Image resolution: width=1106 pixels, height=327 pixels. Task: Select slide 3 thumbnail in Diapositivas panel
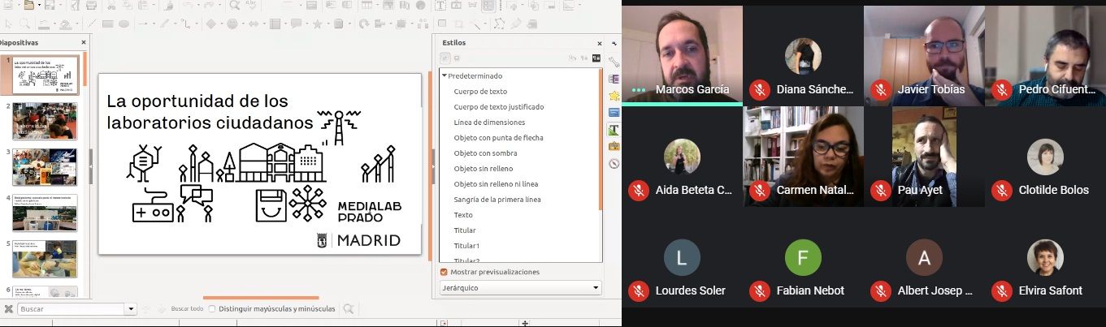pyautogui.click(x=45, y=166)
